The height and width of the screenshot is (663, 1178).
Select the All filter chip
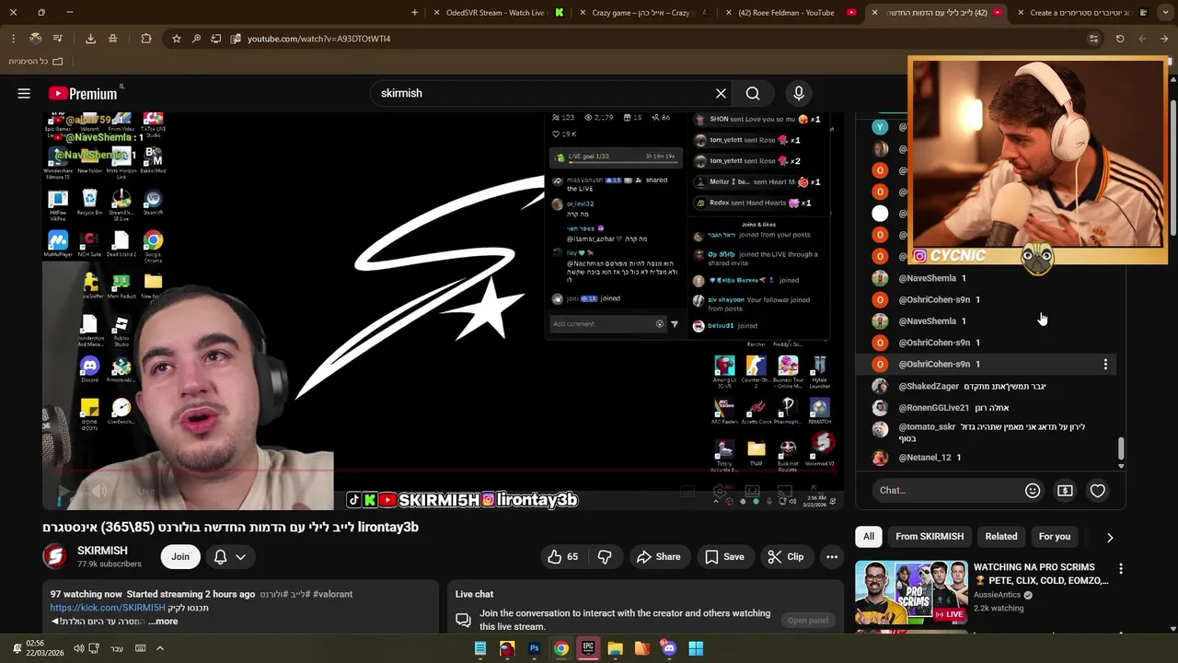(x=868, y=537)
